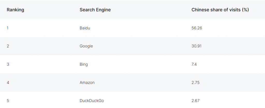Click the DuckDuckGo search engine cell

(x=92, y=101)
